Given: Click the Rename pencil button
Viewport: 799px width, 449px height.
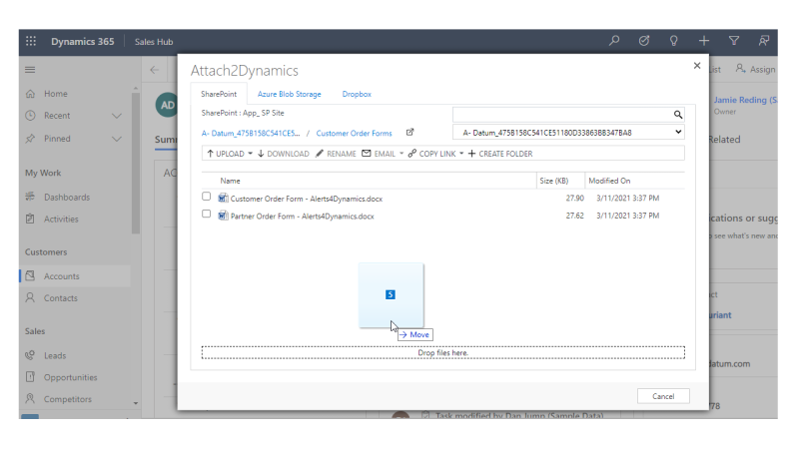Looking at the screenshot, I should pyautogui.click(x=335, y=154).
